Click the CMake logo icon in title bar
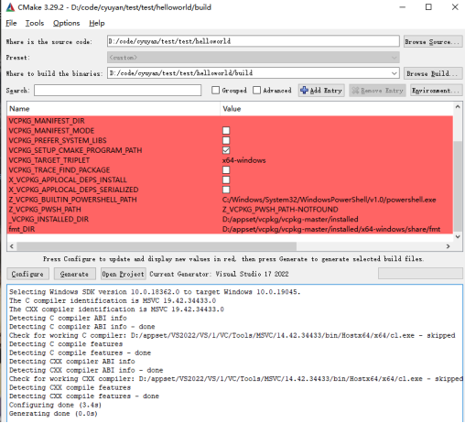The width and height of the screenshot is (465, 423). [x=10, y=7]
